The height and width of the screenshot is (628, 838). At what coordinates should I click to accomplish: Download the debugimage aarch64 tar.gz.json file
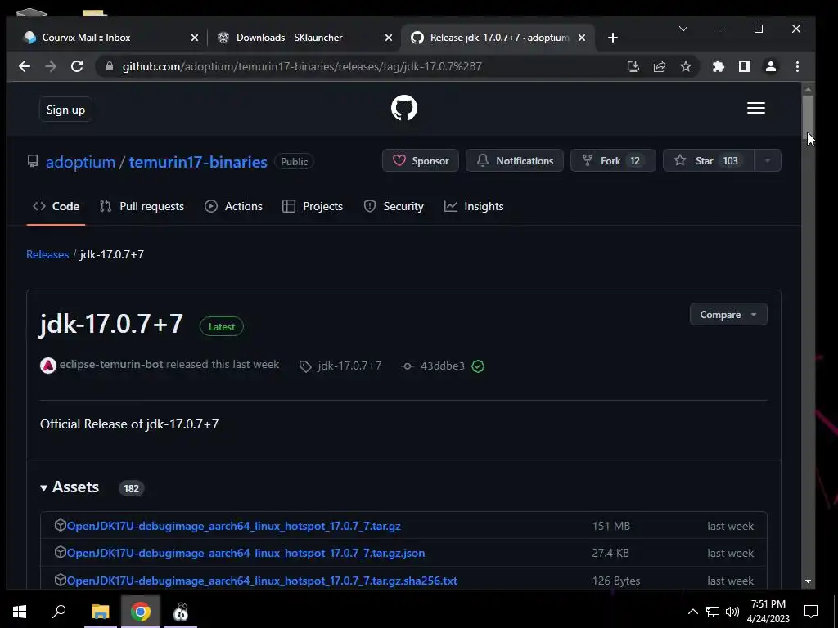point(246,554)
